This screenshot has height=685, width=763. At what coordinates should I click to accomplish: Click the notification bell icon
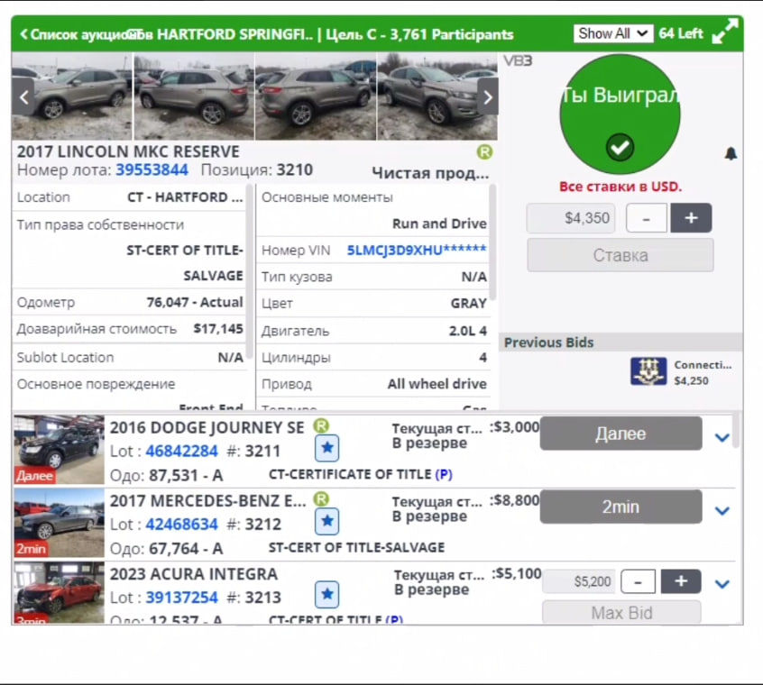731,153
